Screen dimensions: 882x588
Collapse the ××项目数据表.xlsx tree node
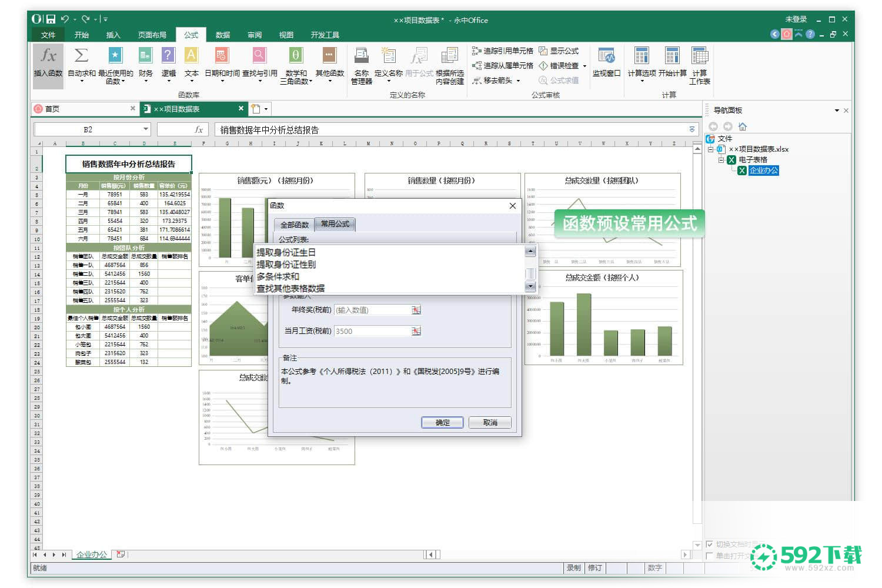[x=710, y=149]
